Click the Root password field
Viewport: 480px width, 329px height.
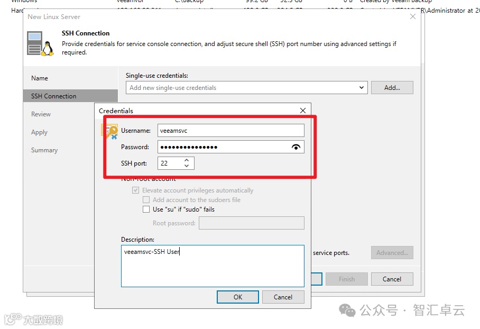252,223
